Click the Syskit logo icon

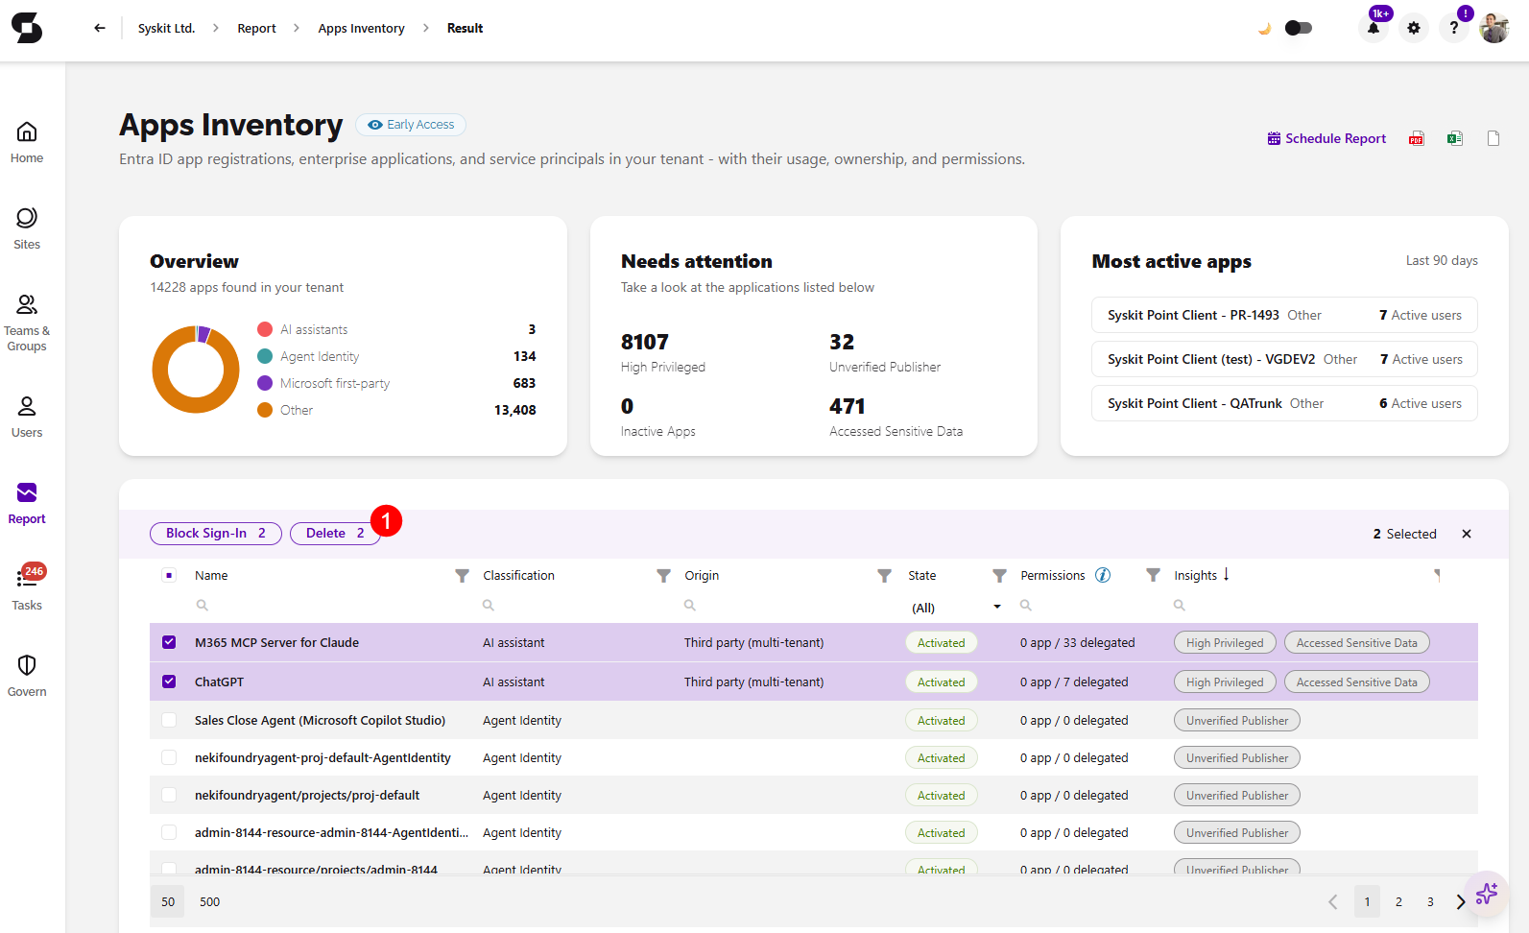pyautogui.click(x=27, y=28)
